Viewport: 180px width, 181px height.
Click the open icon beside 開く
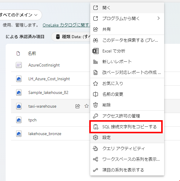[x=96, y=8]
